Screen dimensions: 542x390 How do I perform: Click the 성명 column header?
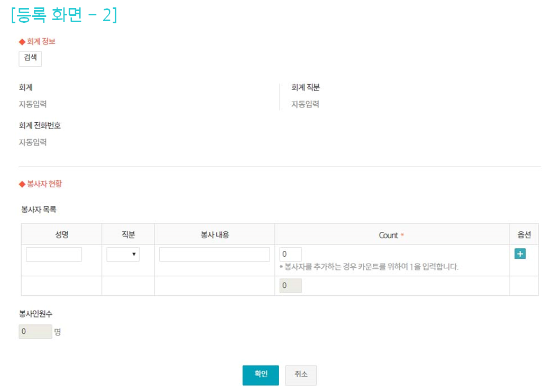coord(61,234)
